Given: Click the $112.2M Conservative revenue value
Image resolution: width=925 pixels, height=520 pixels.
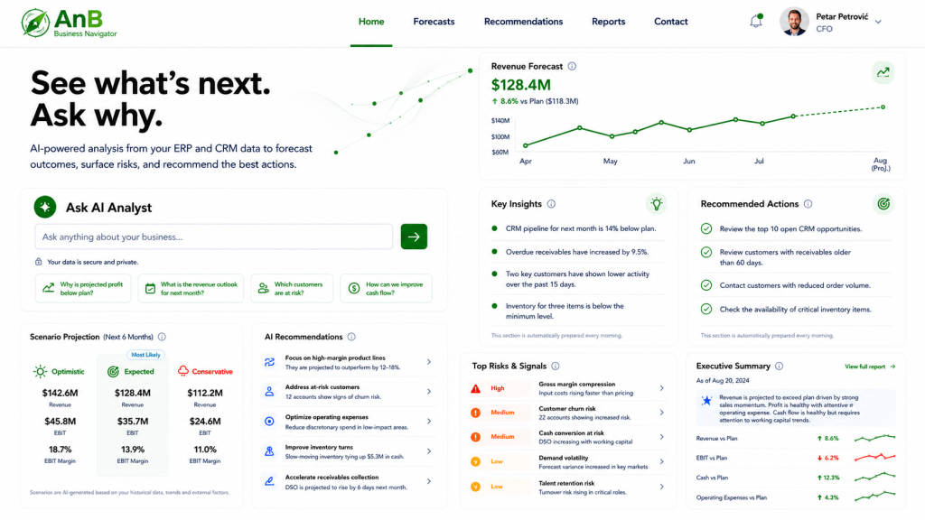Looking at the screenshot, I should [x=205, y=394].
